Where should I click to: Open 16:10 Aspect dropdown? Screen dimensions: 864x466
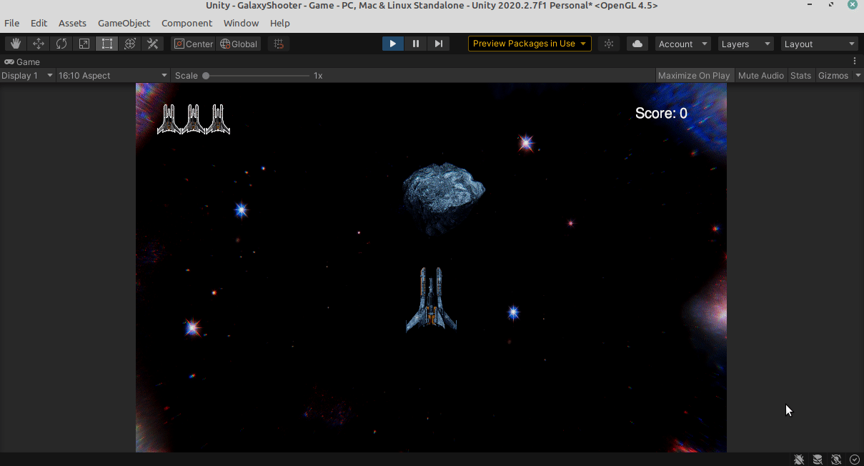(113, 75)
